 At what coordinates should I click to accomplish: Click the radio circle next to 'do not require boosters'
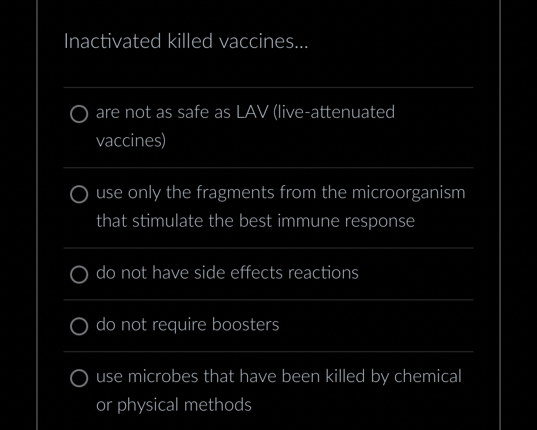coord(79,326)
